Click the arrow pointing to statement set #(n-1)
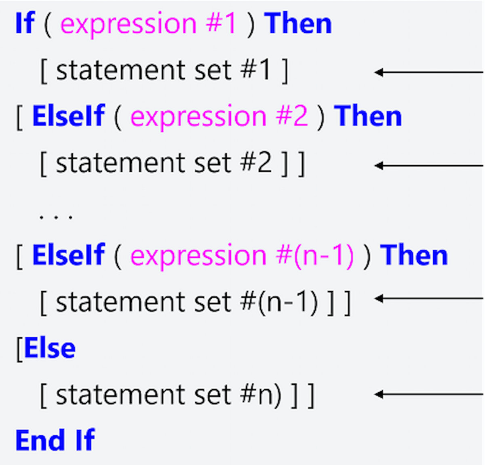This screenshot has width=485, height=465. [428, 299]
